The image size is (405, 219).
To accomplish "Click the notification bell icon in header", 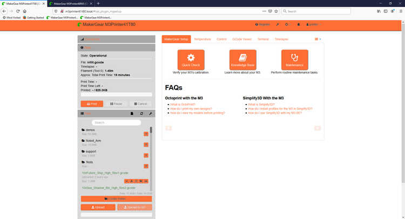I will pyautogui.click(x=299, y=24).
